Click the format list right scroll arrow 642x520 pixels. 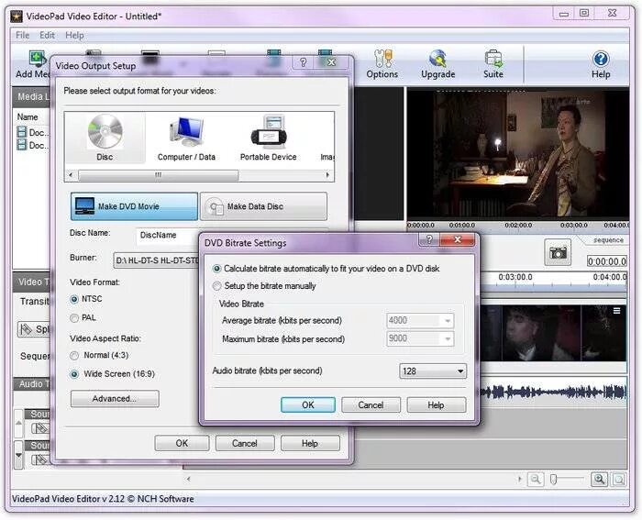(327, 175)
